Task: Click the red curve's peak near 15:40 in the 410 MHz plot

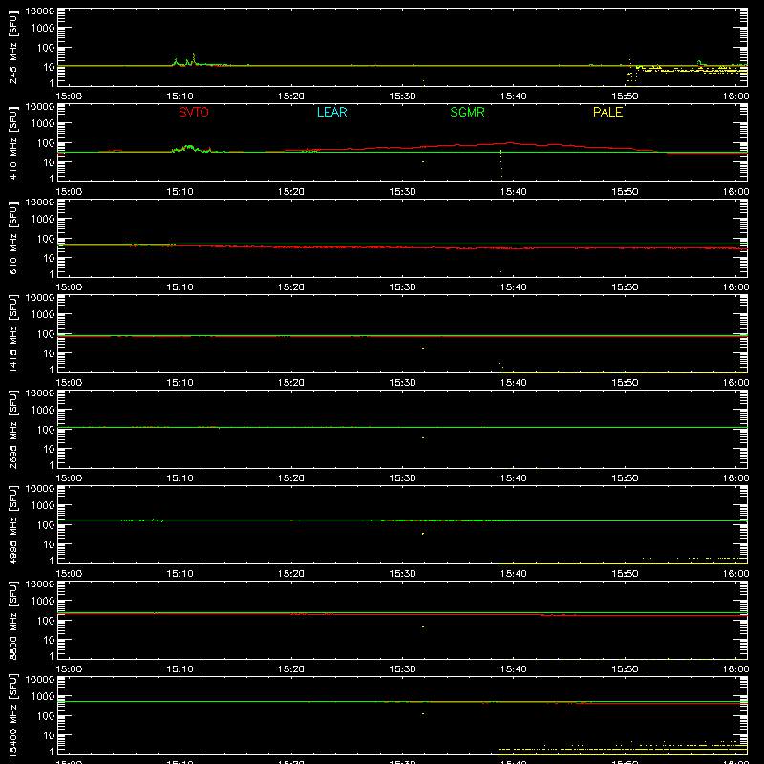Action: 510,142
